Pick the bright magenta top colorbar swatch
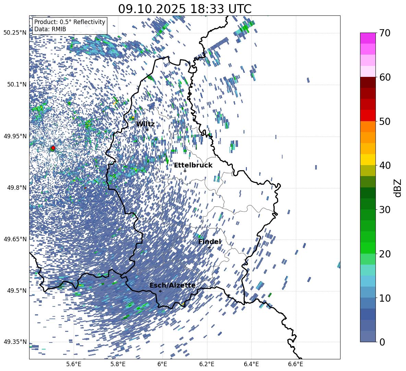Viewport: 406px width, 371px height. 368,38
